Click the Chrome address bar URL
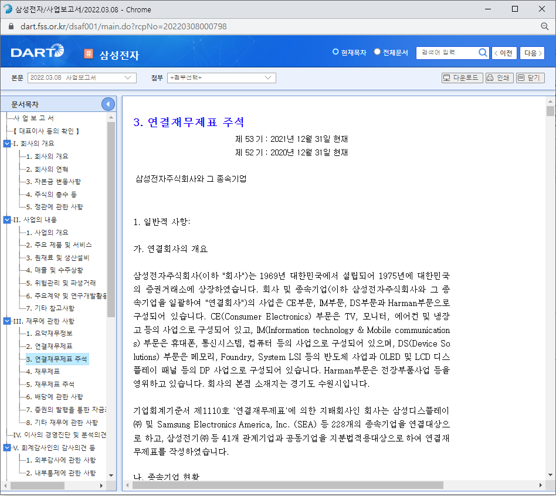The width and height of the screenshot is (556, 496). pyautogui.click(x=123, y=26)
